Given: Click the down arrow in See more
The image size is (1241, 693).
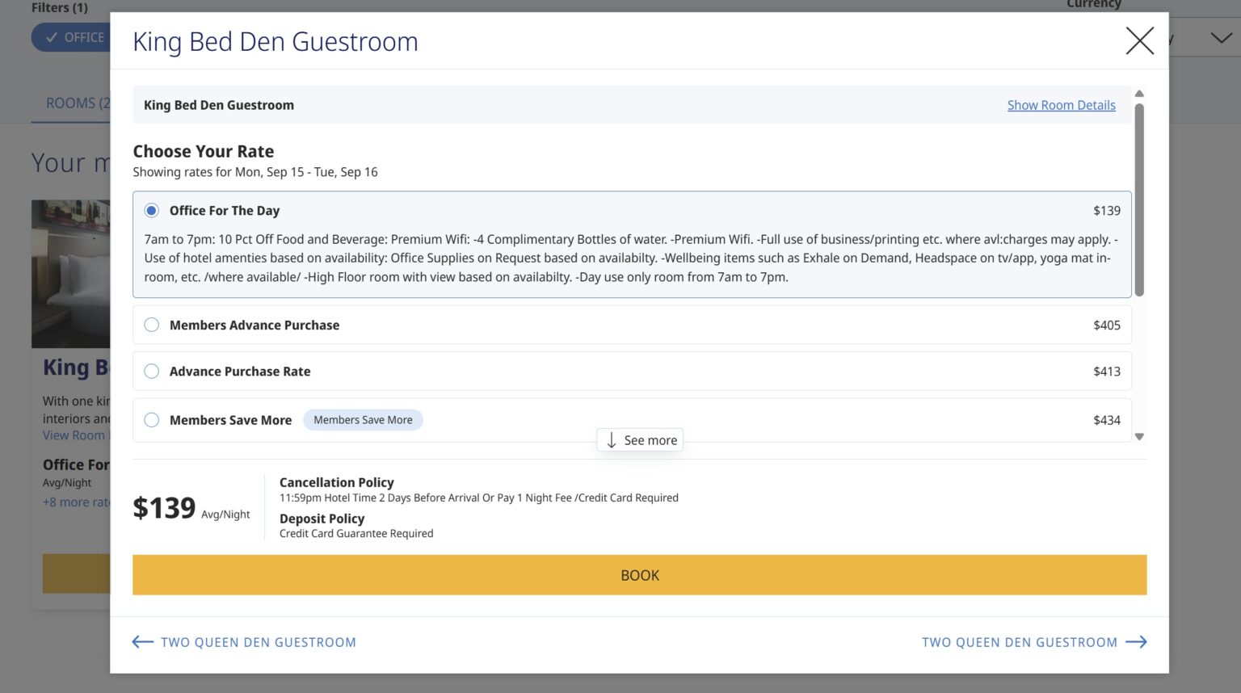Looking at the screenshot, I should [612, 440].
